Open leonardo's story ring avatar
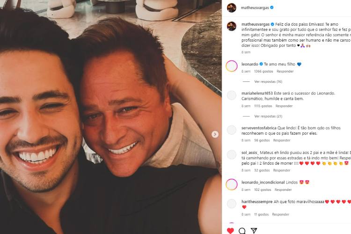Viewport: 351px width, 234px height. pos(232,66)
